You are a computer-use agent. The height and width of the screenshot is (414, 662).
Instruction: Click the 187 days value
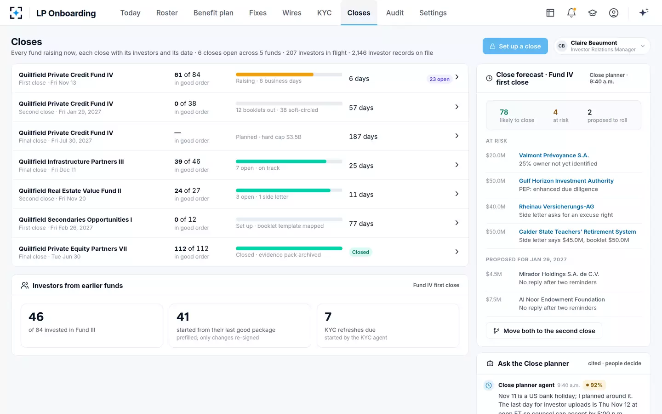pyautogui.click(x=363, y=137)
